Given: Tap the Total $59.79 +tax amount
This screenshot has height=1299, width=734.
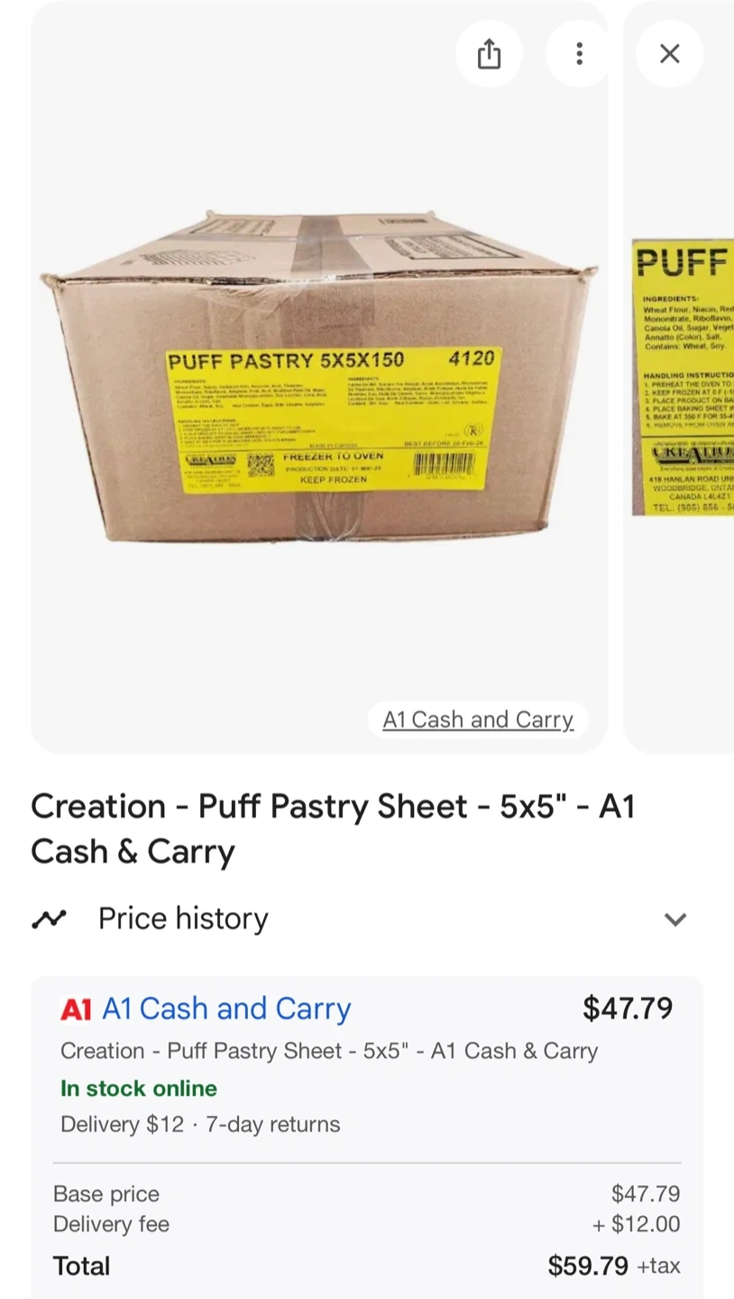Looking at the screenshot, I should (614, 1266).
